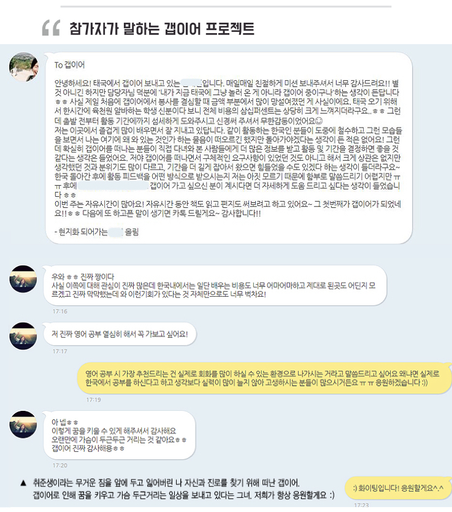Click the 17:16 timestamp
Screen dimensions: 452x512
[x=60, y=311]
